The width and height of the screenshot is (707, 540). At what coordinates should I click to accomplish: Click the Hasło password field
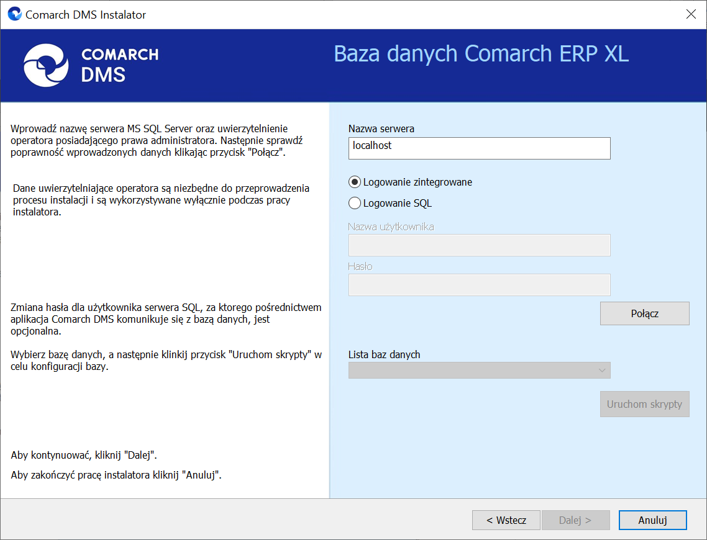click(x=479, y=285)
